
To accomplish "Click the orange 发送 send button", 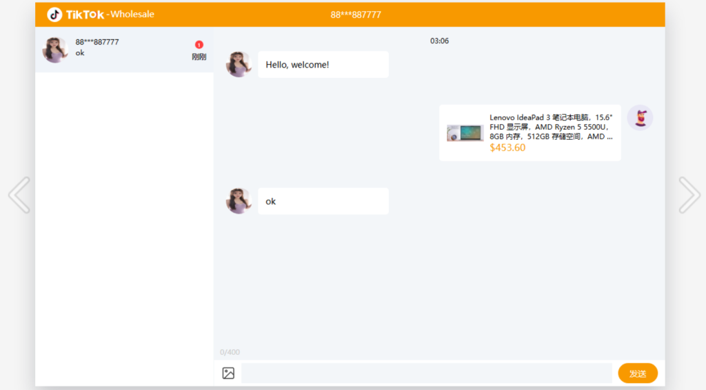I will (638, 373).
